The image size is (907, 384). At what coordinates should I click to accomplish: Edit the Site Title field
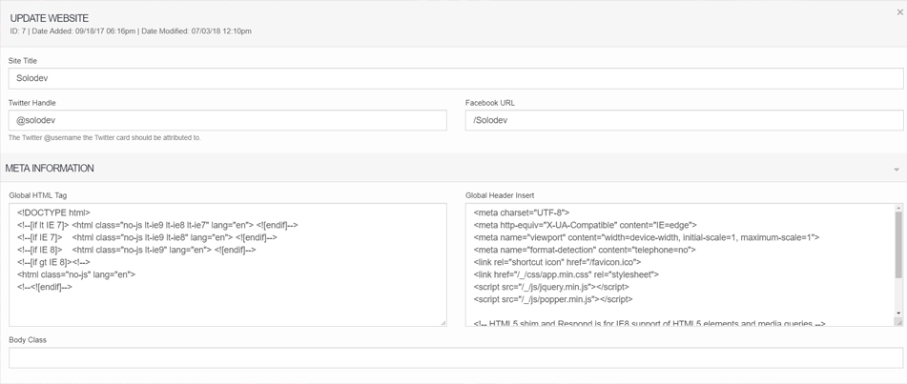click(456, 79)
